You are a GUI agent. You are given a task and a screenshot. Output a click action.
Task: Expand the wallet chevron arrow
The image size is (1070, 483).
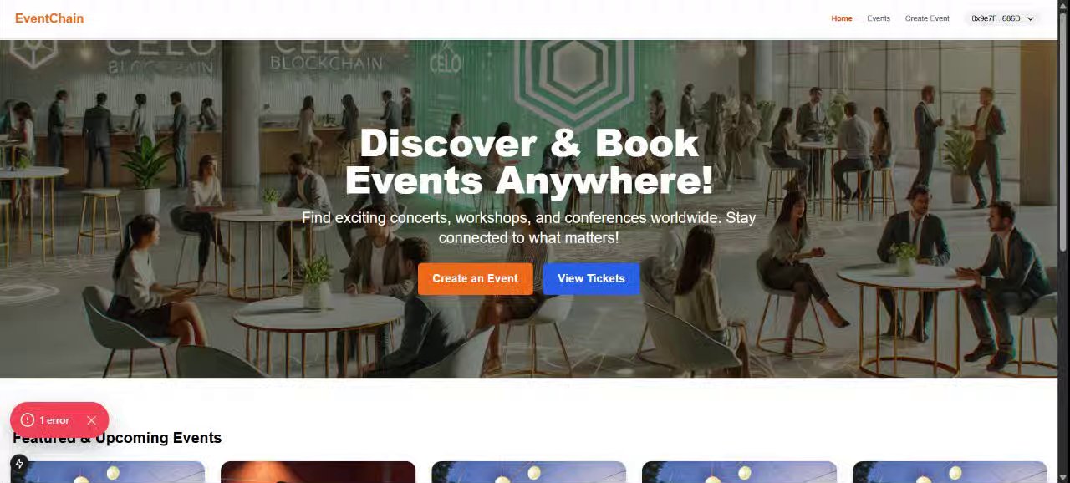tap(1030, 18)
